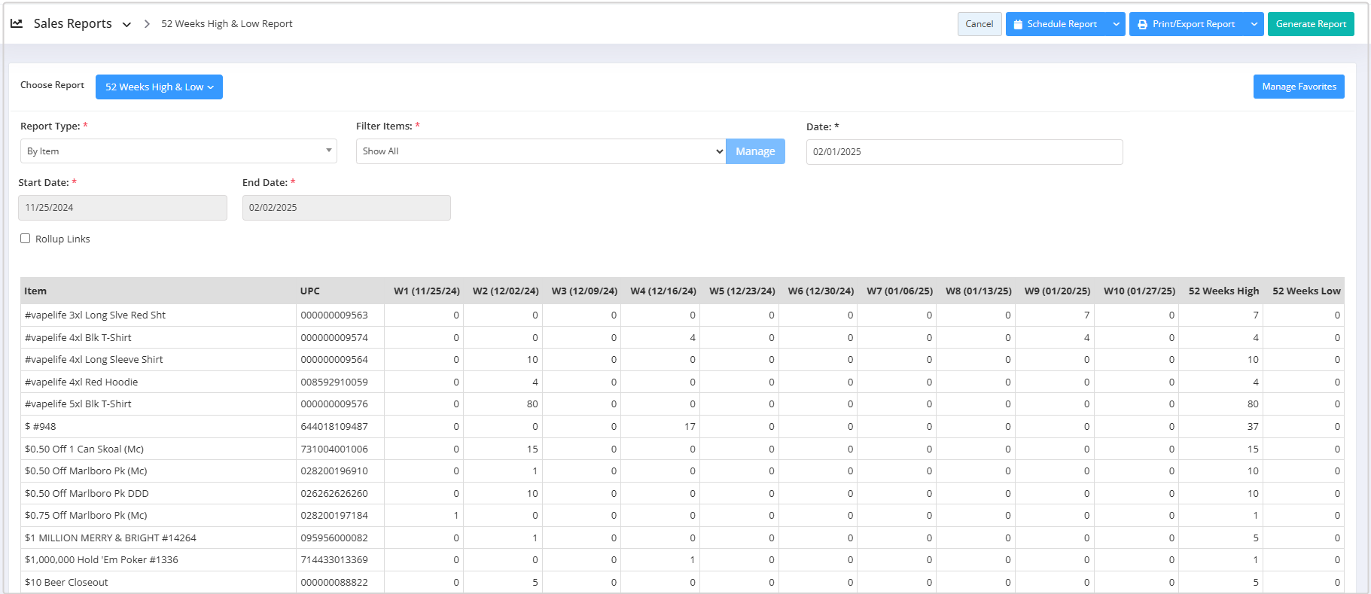
Task: Open the Print/Export Report dropdown arrow
Action: click(x=1254, y=24)
